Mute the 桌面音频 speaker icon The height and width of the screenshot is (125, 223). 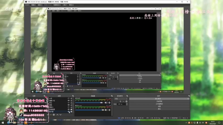[x=106, y=102]
